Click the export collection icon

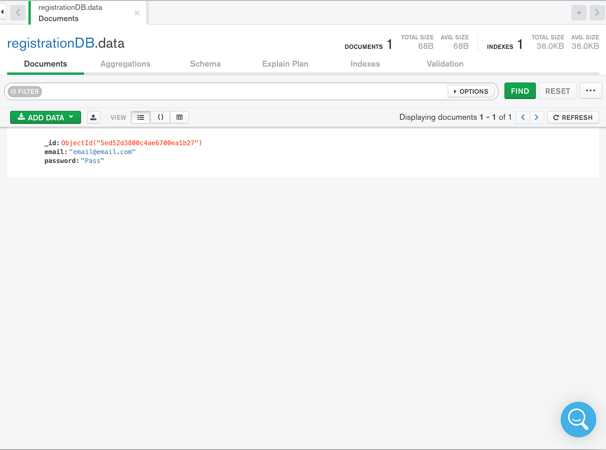pos(93,117)
